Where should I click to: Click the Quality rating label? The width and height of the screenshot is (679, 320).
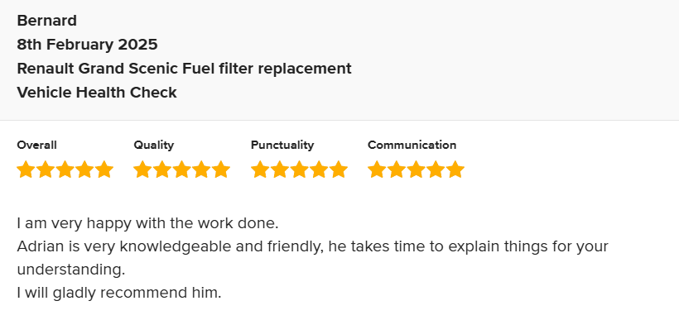pyautogui.click(x=154, y=146)
